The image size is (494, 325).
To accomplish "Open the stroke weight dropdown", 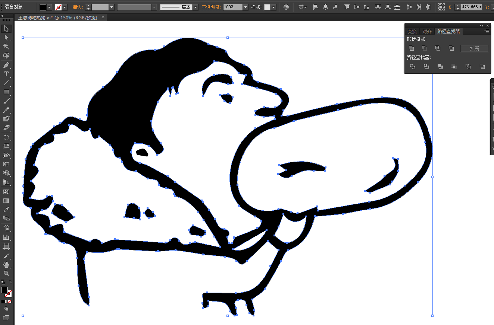I will click(x=111, y=7).
